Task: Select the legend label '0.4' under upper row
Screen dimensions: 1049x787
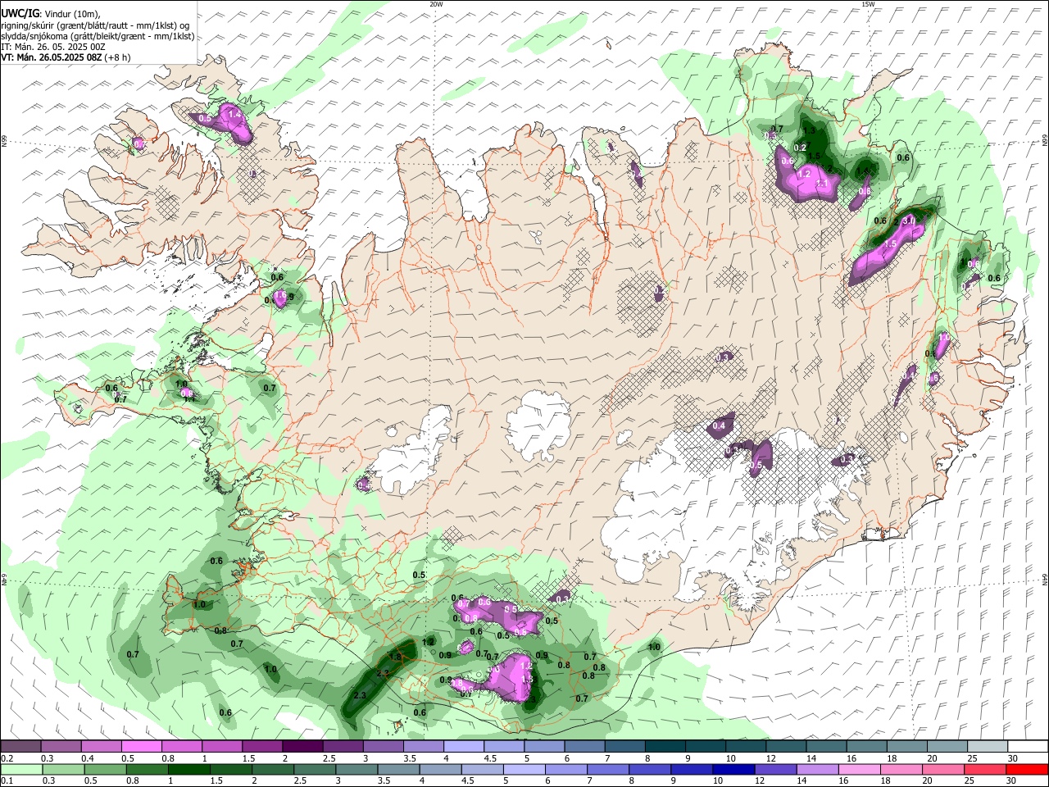Action: click(88, 758)
